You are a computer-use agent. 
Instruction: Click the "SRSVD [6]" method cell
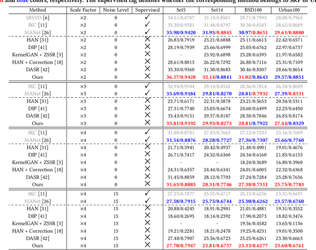38,18
